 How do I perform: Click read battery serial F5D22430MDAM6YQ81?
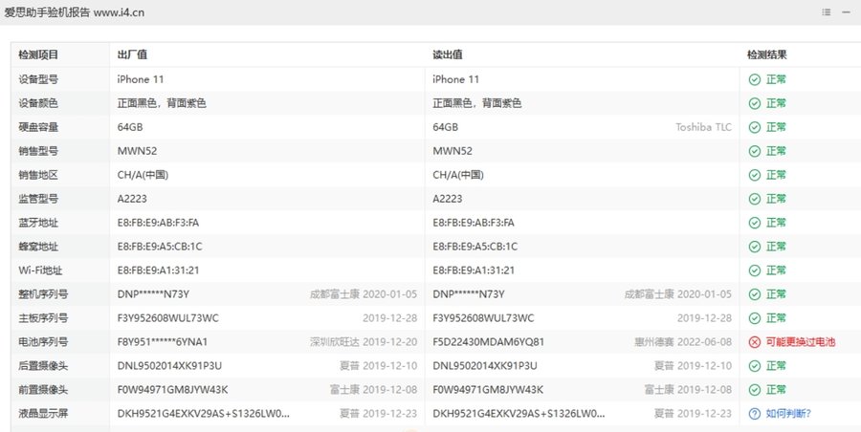(488, 342)
